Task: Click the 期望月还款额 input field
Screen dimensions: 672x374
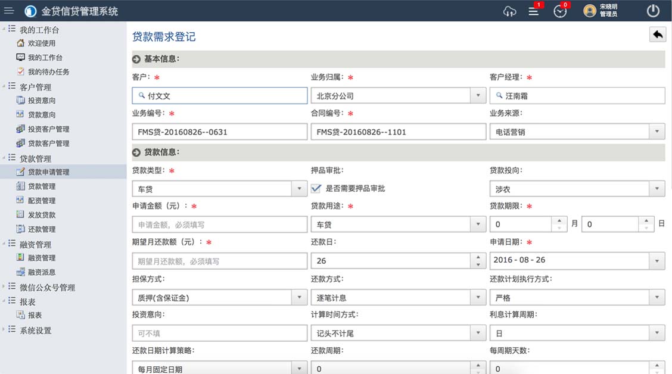Action: [x=219, y=261]
